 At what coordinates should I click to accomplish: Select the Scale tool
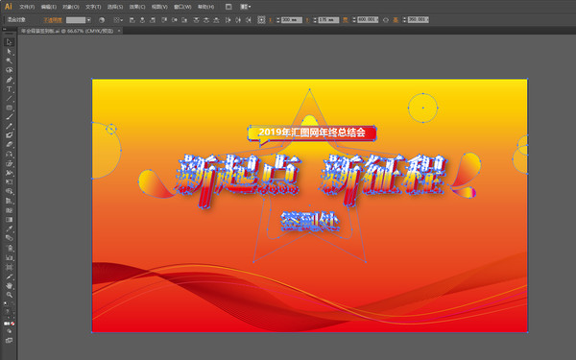(10, 163)
